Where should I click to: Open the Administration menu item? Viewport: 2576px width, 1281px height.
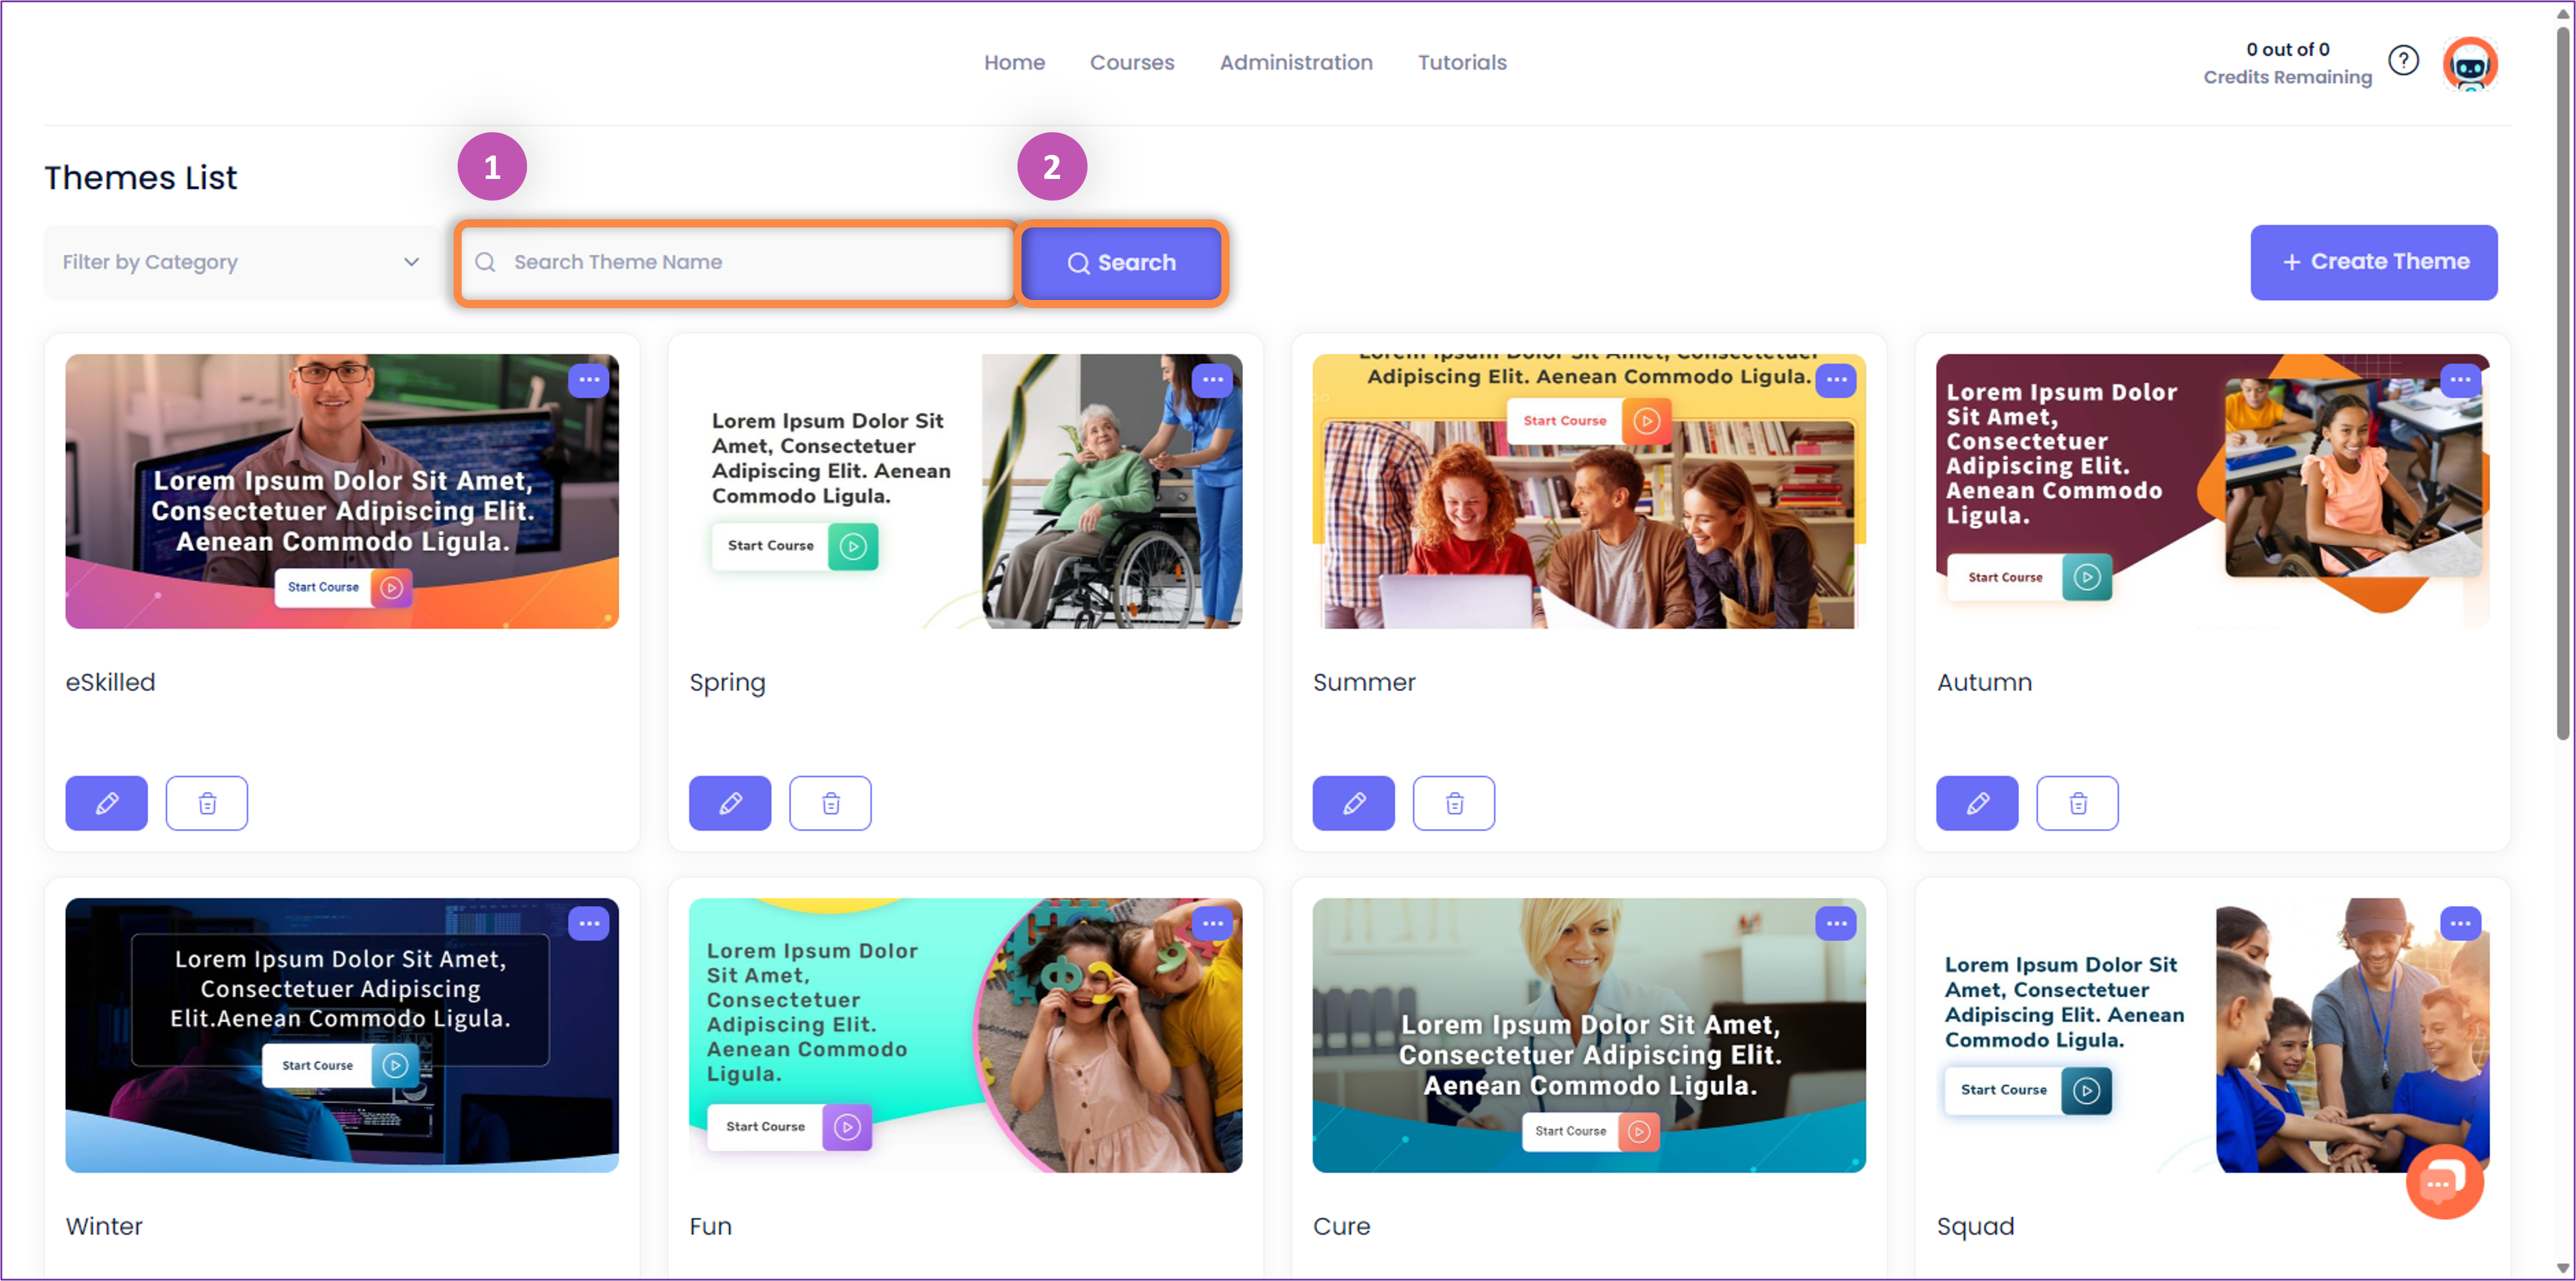pos(1296,62)
